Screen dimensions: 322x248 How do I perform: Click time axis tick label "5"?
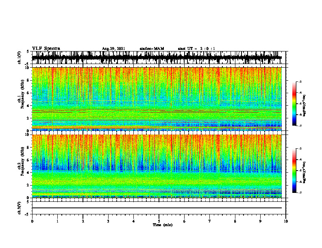[x=159, y=221]
